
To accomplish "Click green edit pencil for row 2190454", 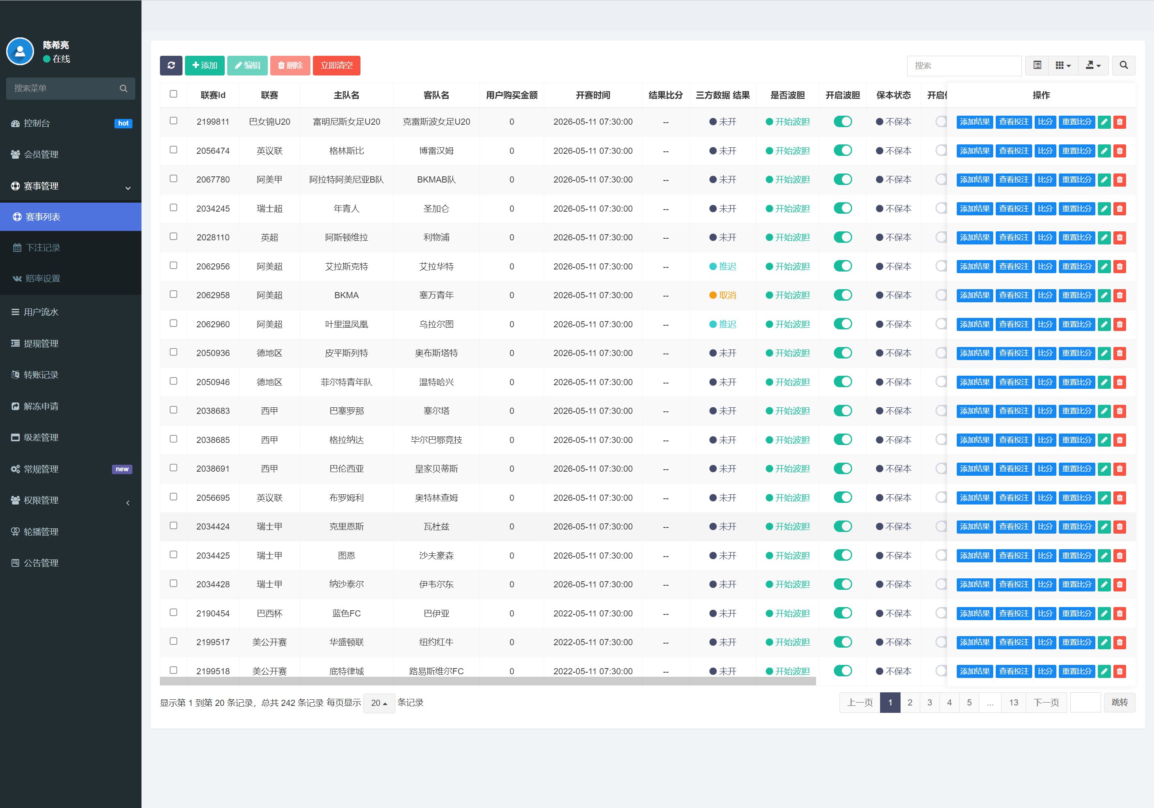I will [1104, 614].
